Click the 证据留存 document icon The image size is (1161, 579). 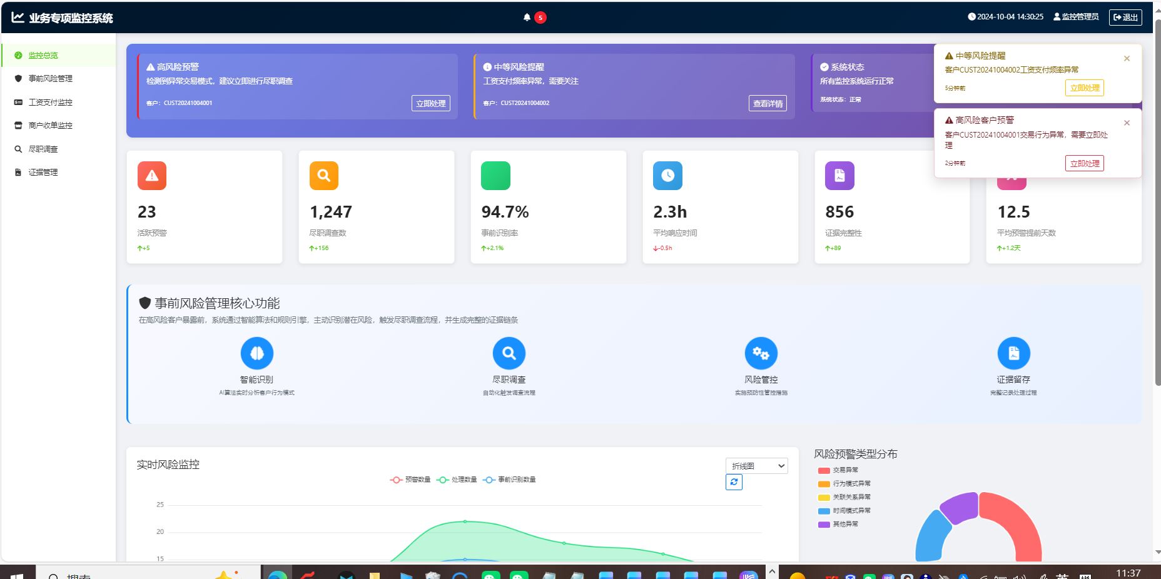pos(1013,353)
